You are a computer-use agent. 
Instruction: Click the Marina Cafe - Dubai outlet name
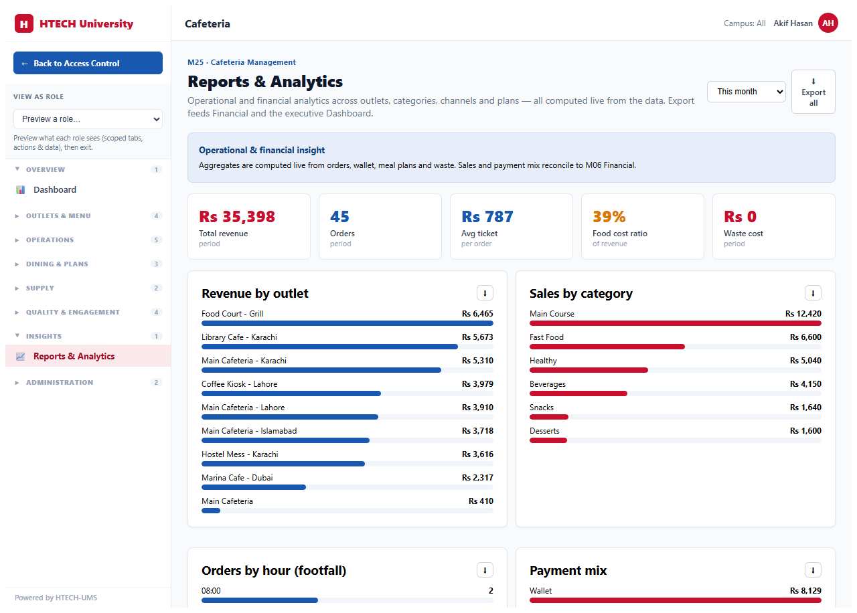[x=237, y=478]
